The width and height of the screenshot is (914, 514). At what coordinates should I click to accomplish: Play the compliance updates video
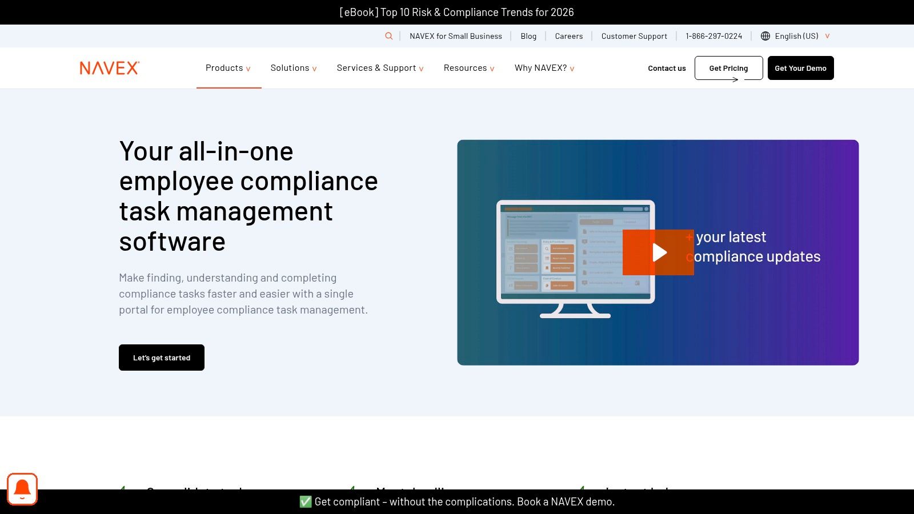coord(658,251)
